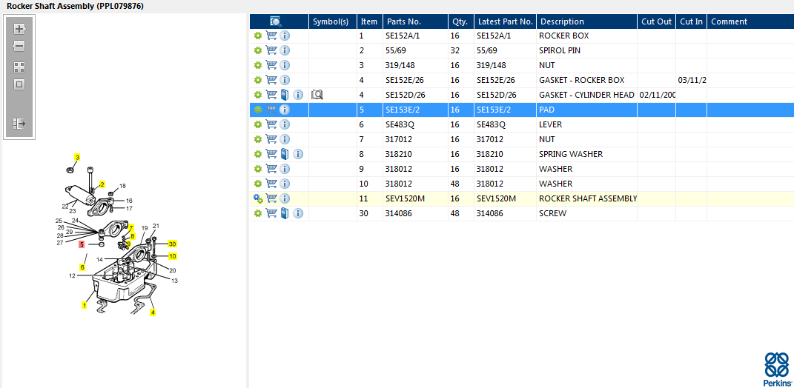Click blue gears icon for ROCKER SHAFT ASSEMBLY
The width and height of the screenshot is (794, 388).
point(258,198)
